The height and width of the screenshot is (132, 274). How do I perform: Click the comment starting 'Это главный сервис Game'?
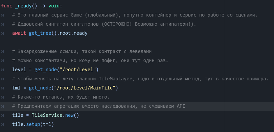pyautogui.click(x=135, y=15)
